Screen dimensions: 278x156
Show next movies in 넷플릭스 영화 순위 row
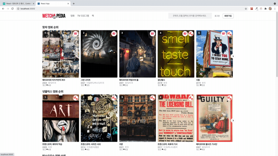(233, 120)
